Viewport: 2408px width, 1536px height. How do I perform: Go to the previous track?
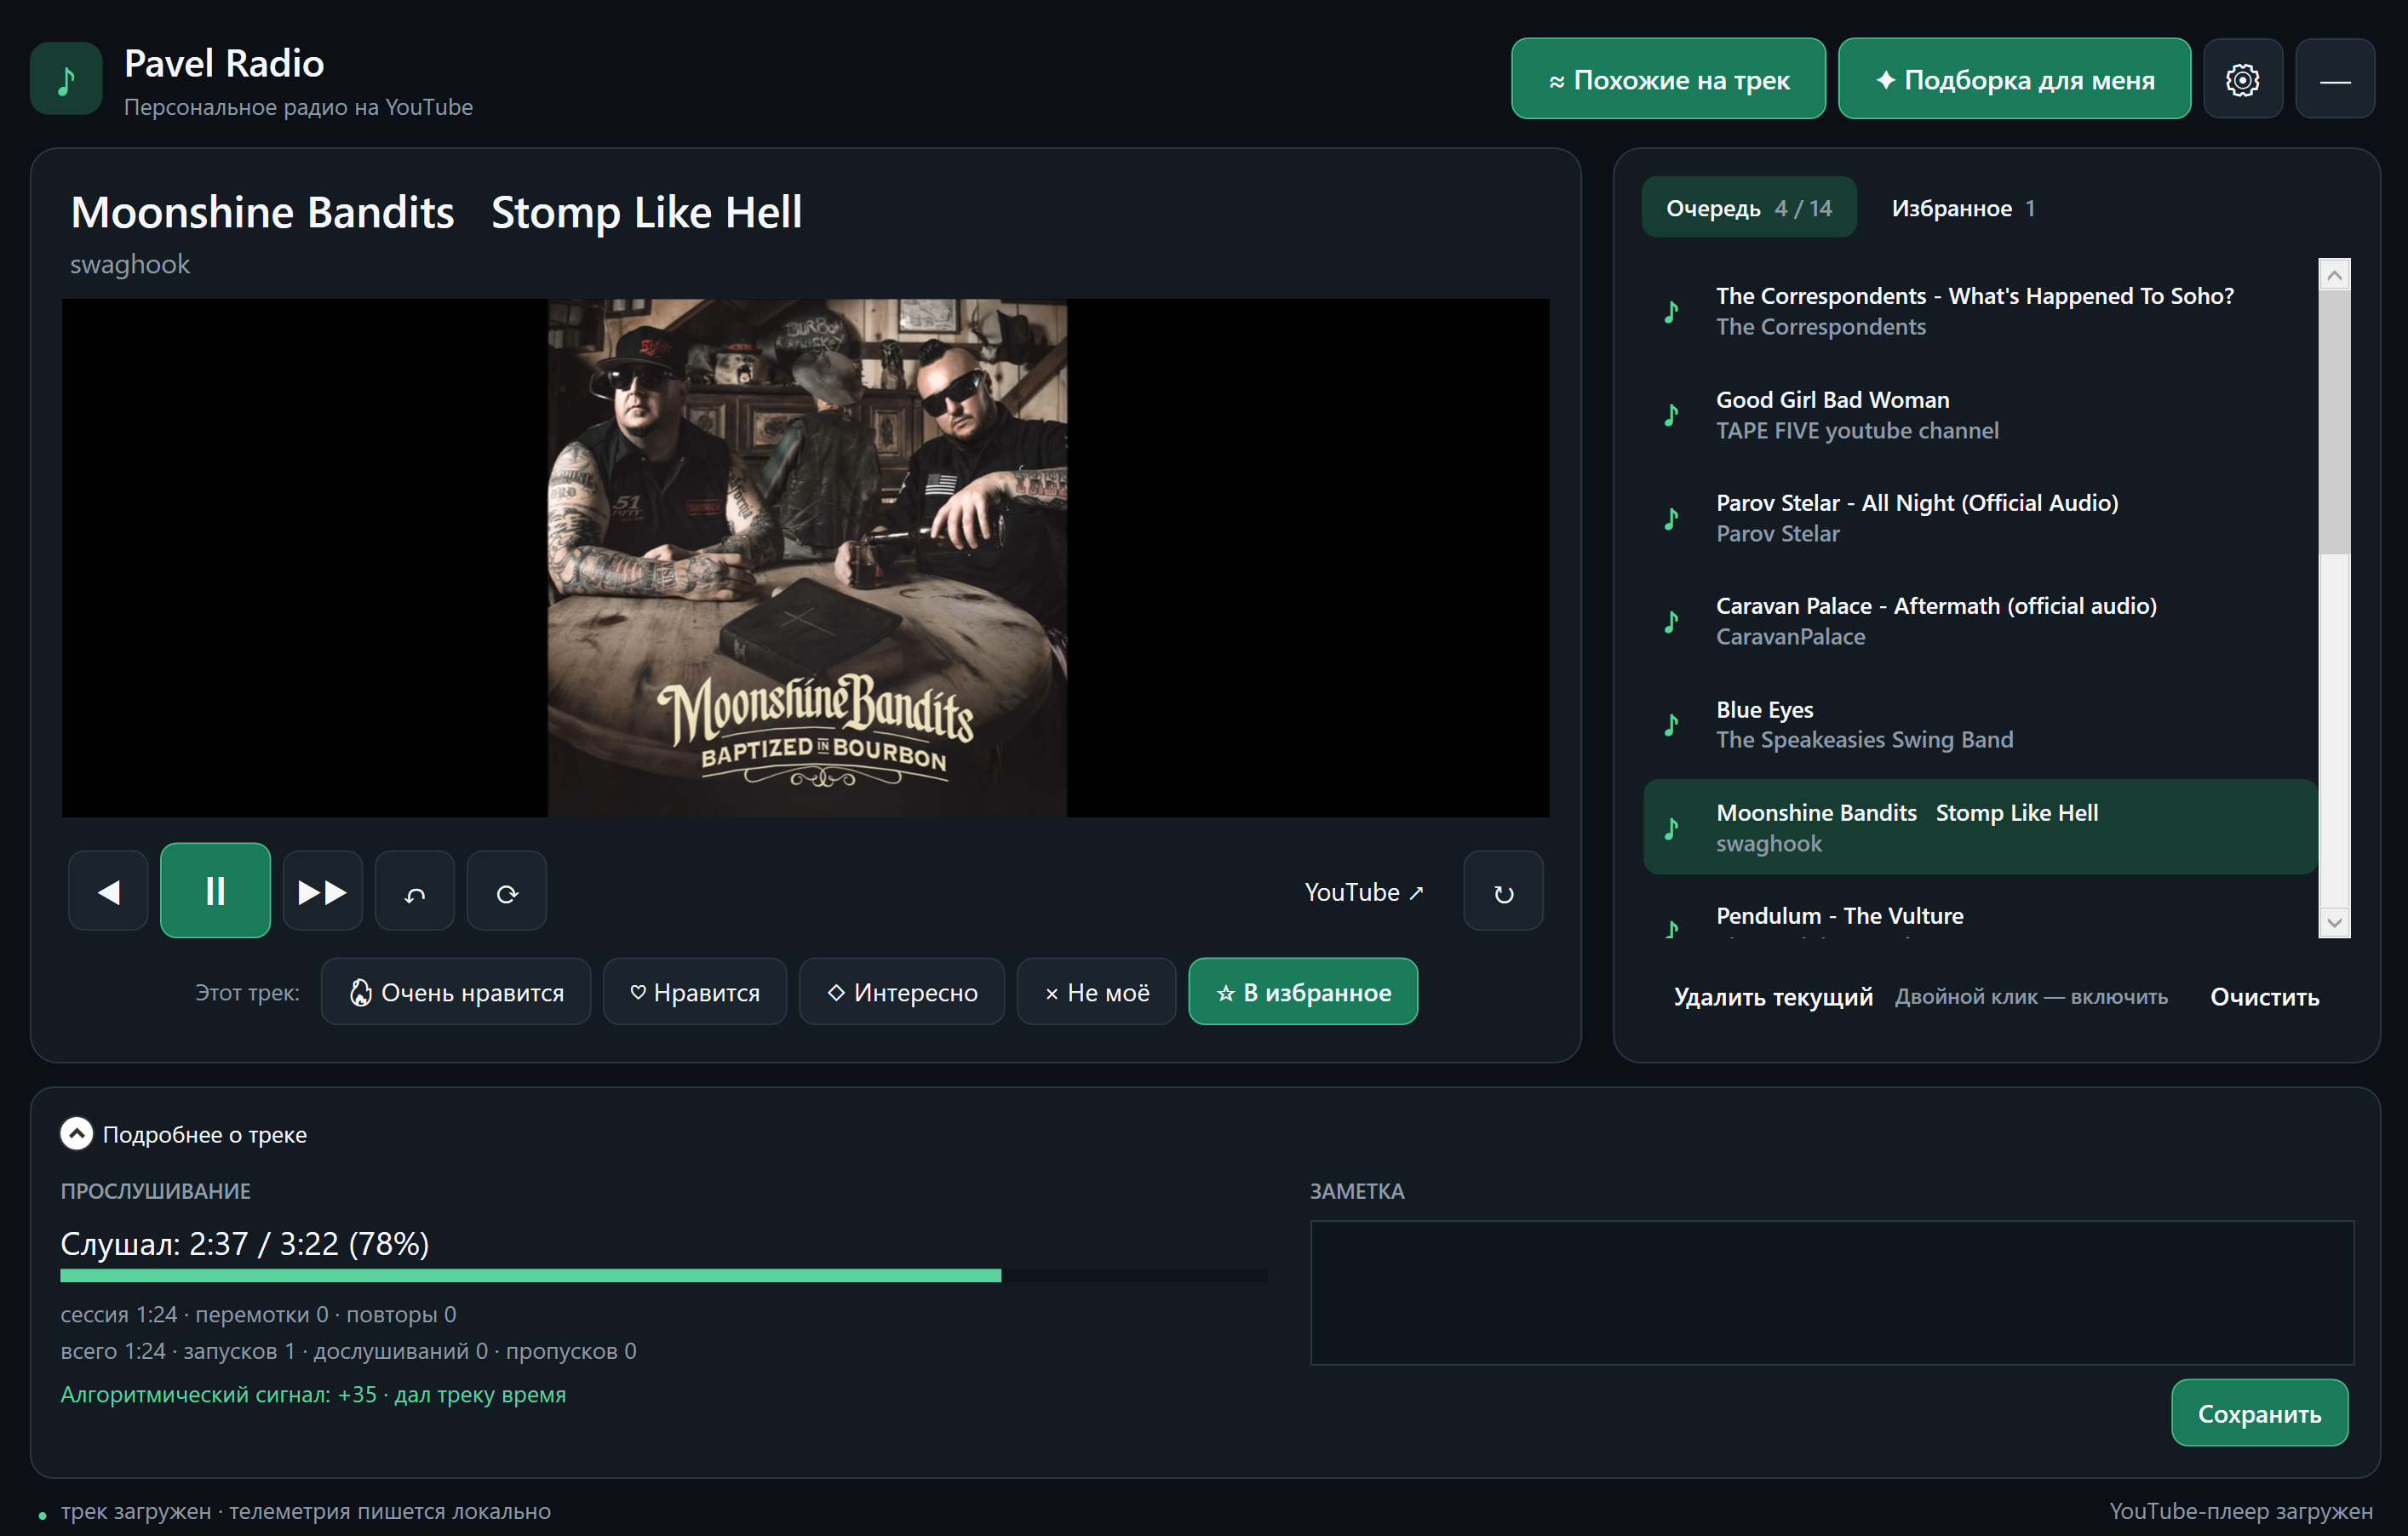click(108, 891)
